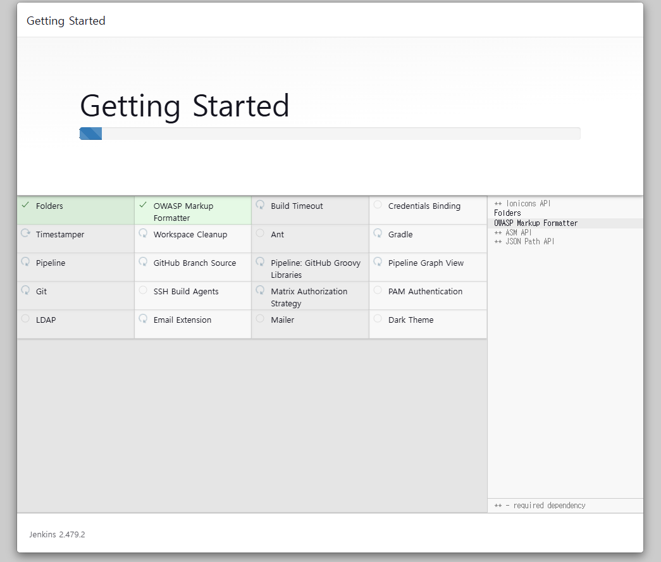
Task: Select the Build Timeout plugin label
Action: pyautogui.click(x=297, y=206)
